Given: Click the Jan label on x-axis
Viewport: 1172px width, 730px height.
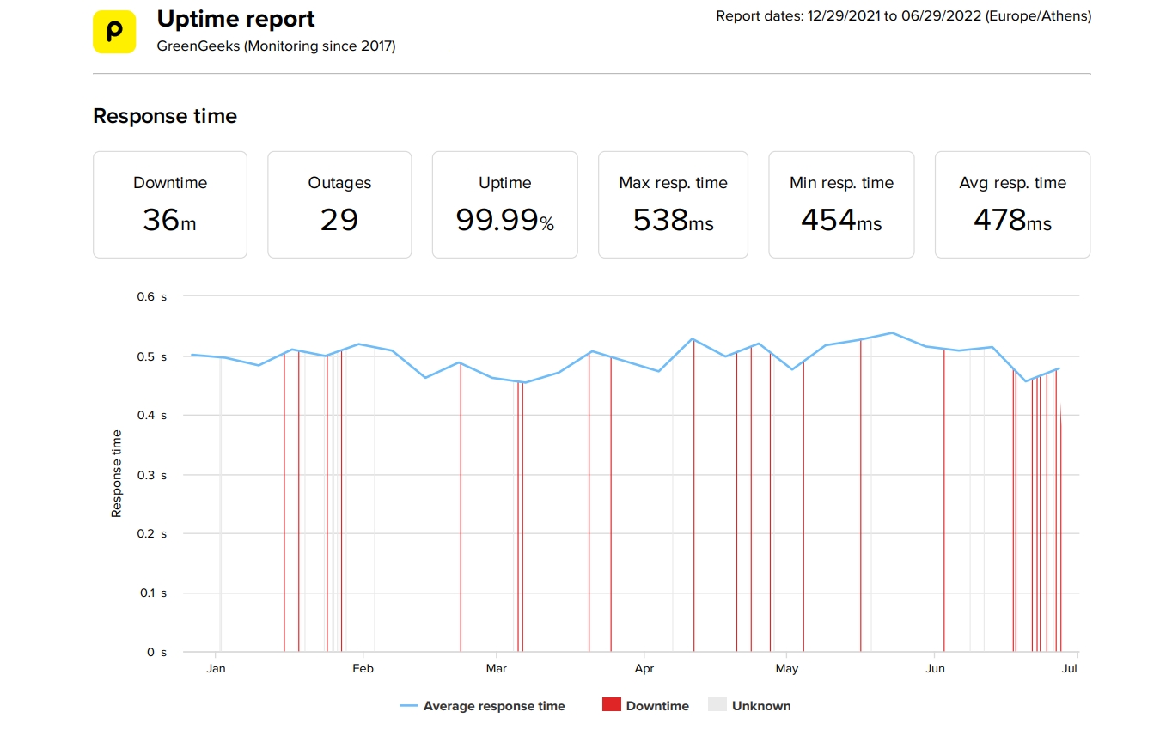Looking at the screenshot, I should coord(216,668).
